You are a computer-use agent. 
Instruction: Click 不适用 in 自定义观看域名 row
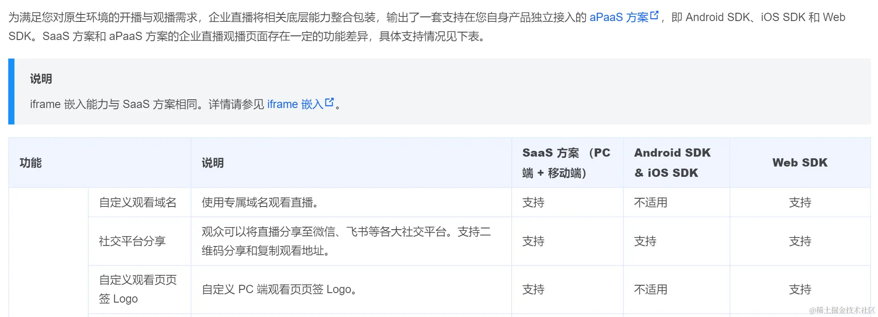(651, 202)
